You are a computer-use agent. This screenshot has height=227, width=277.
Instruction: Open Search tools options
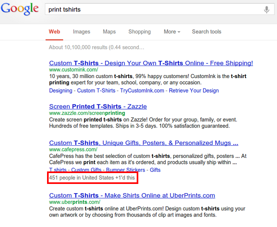pos(207,32)
